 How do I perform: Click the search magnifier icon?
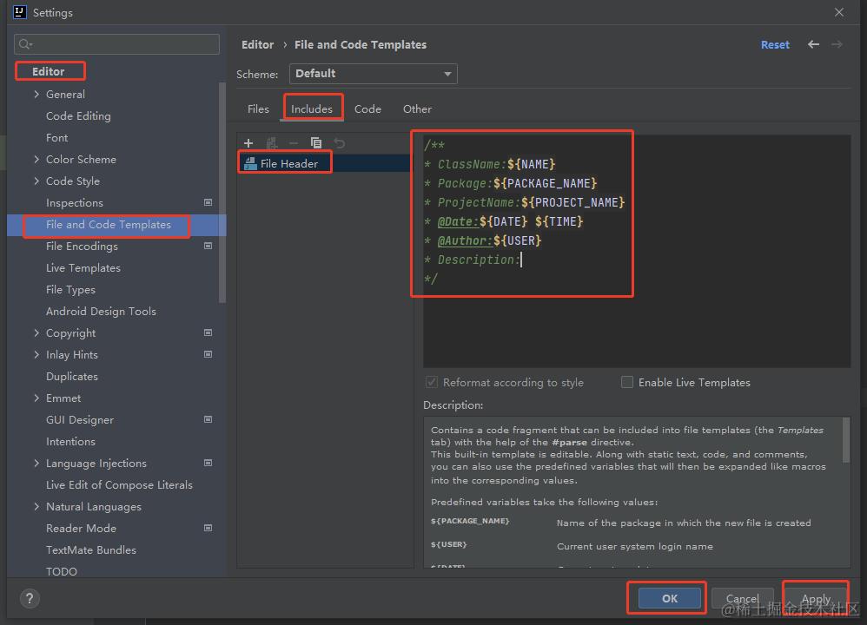25,44
